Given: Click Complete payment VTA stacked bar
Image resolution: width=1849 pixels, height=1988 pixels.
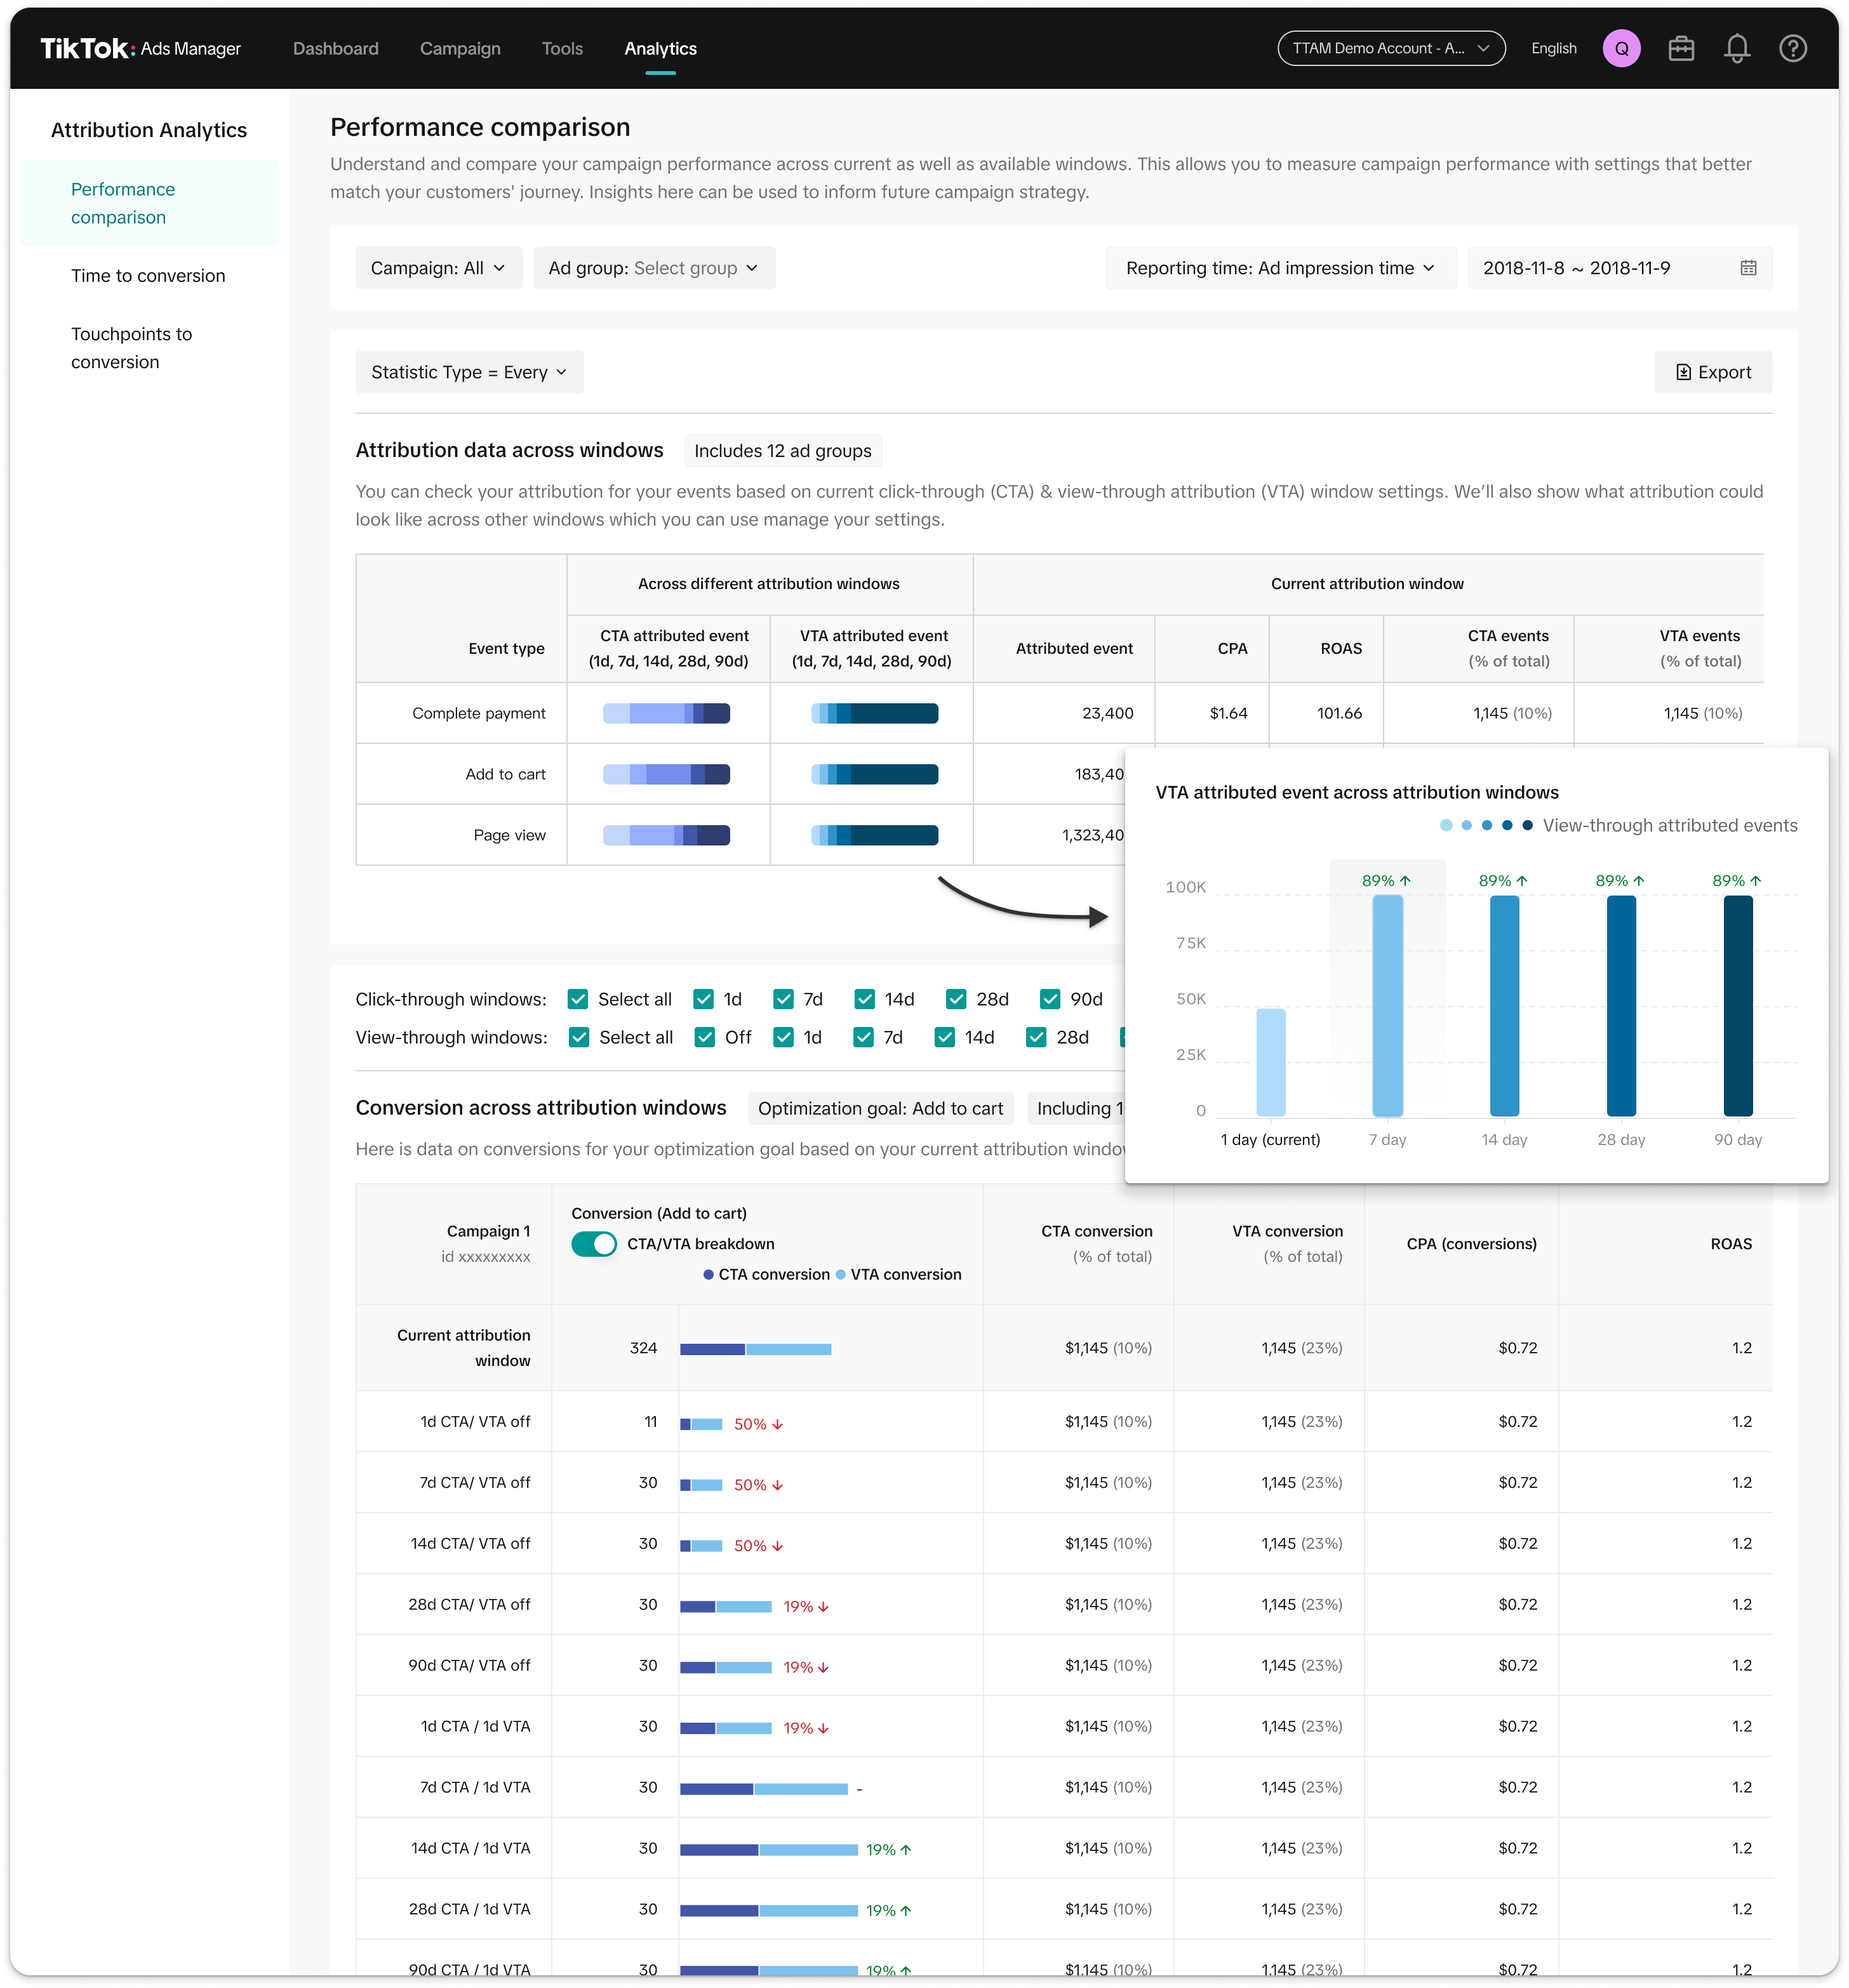Looking at the screenshot, I should coord(874,713).
